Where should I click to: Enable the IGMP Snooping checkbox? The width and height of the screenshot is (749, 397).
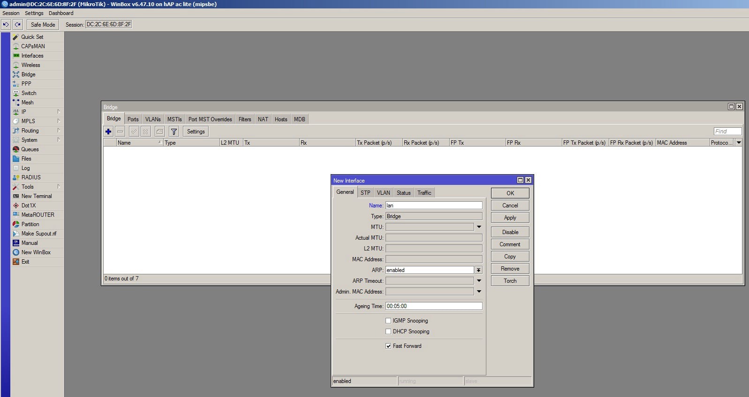click(x=388, y=321)
